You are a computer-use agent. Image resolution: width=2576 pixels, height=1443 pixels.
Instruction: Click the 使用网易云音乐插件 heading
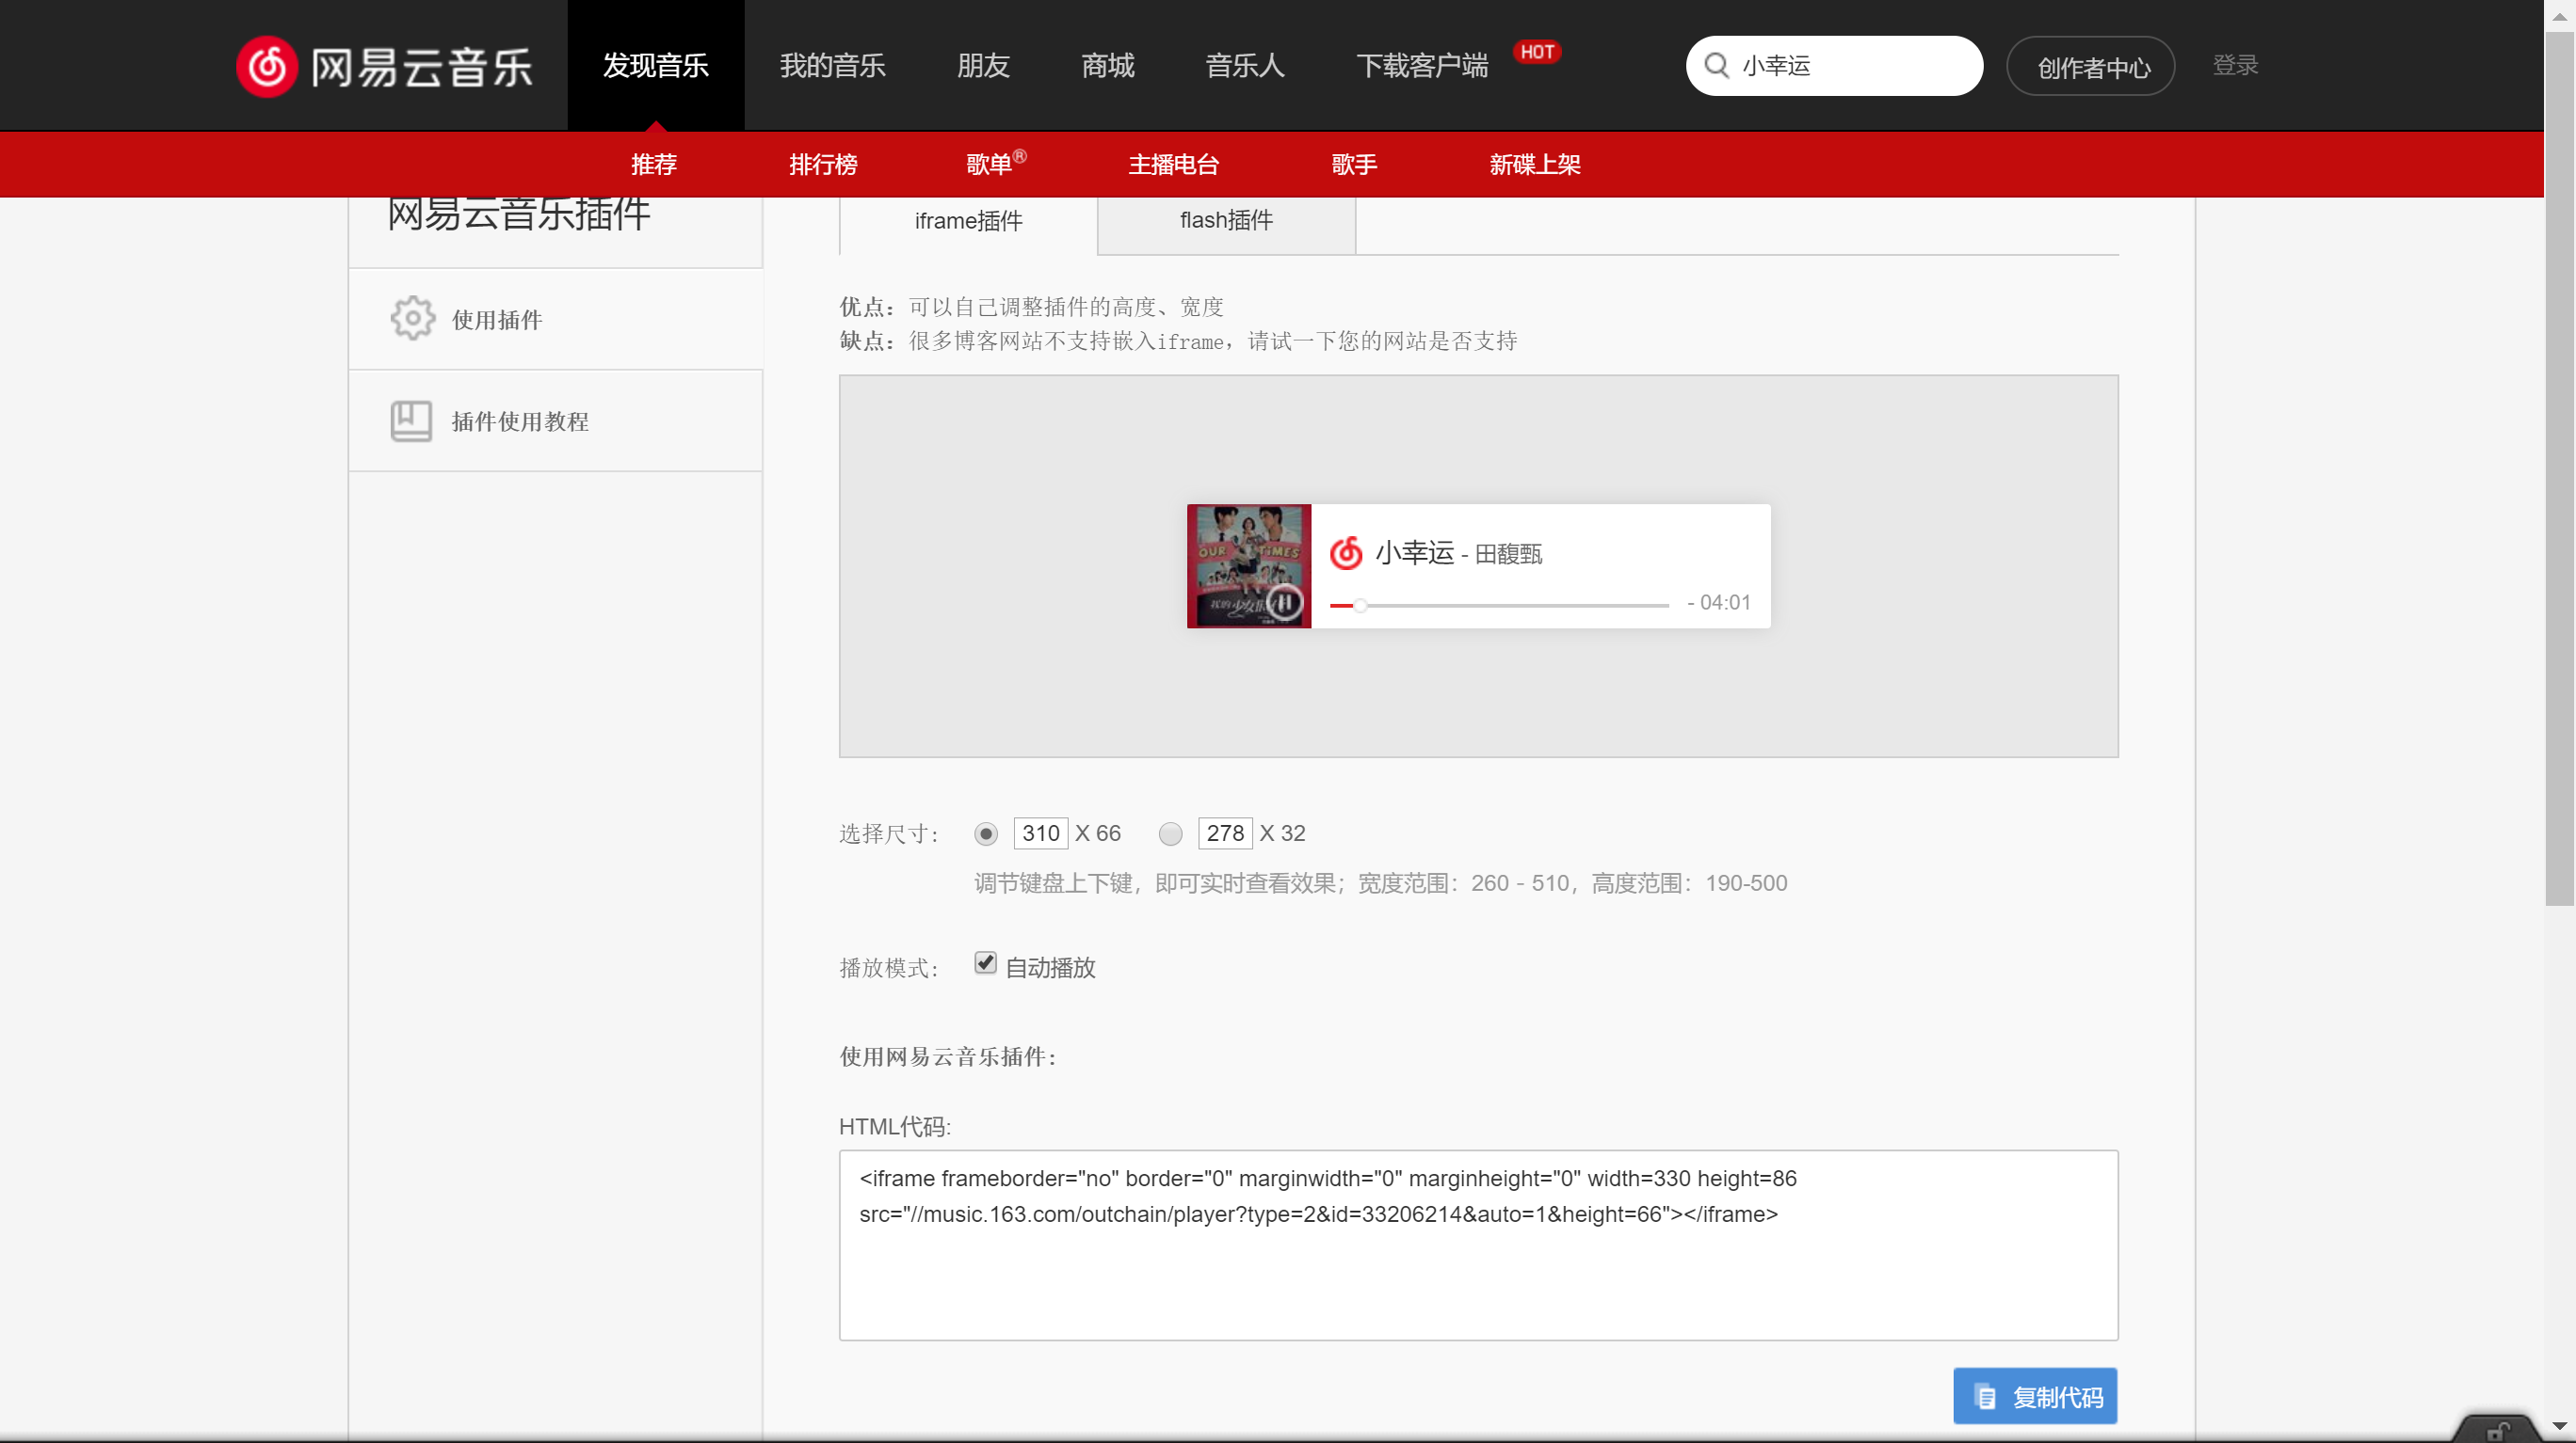point(948,1057)
